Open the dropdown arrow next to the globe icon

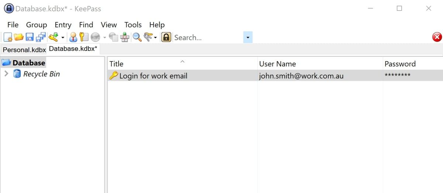[104, 38]
